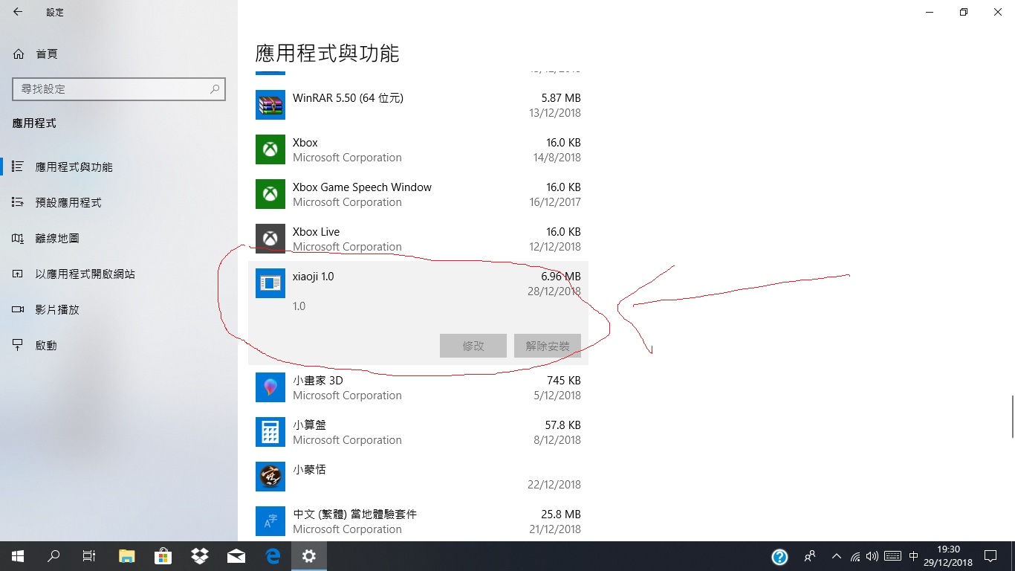Select the 小蒙恬 entry
The width and height of the screenshot is (1015, 571).
418,477
